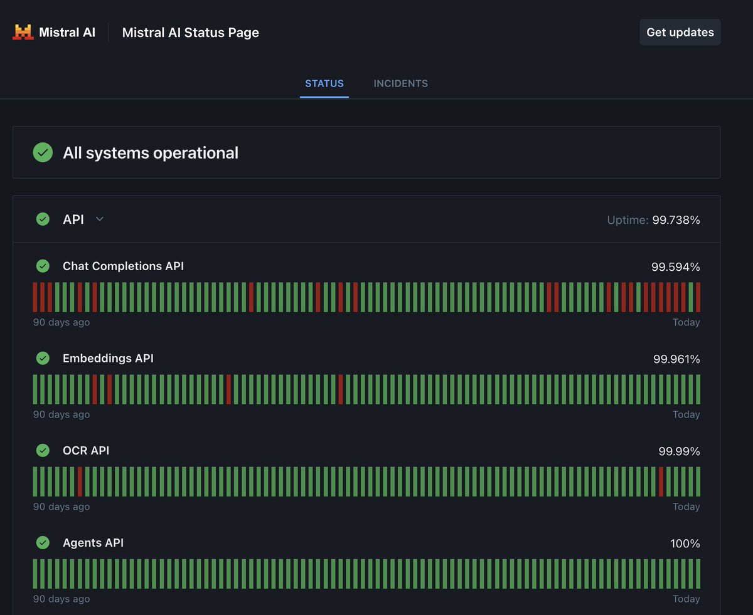Collapse the API group chevron

pos(99,219)
